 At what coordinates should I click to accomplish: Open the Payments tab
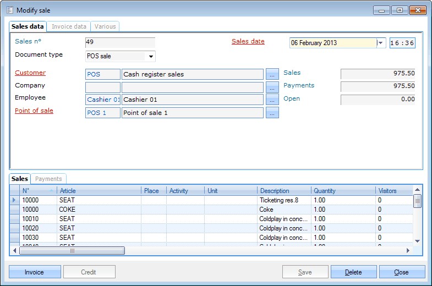(49, 179)
